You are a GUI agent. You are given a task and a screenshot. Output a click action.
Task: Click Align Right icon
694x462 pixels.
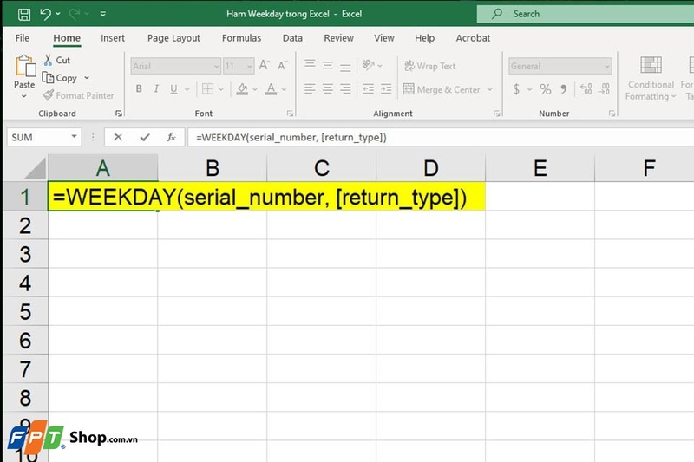click(345, 89)
